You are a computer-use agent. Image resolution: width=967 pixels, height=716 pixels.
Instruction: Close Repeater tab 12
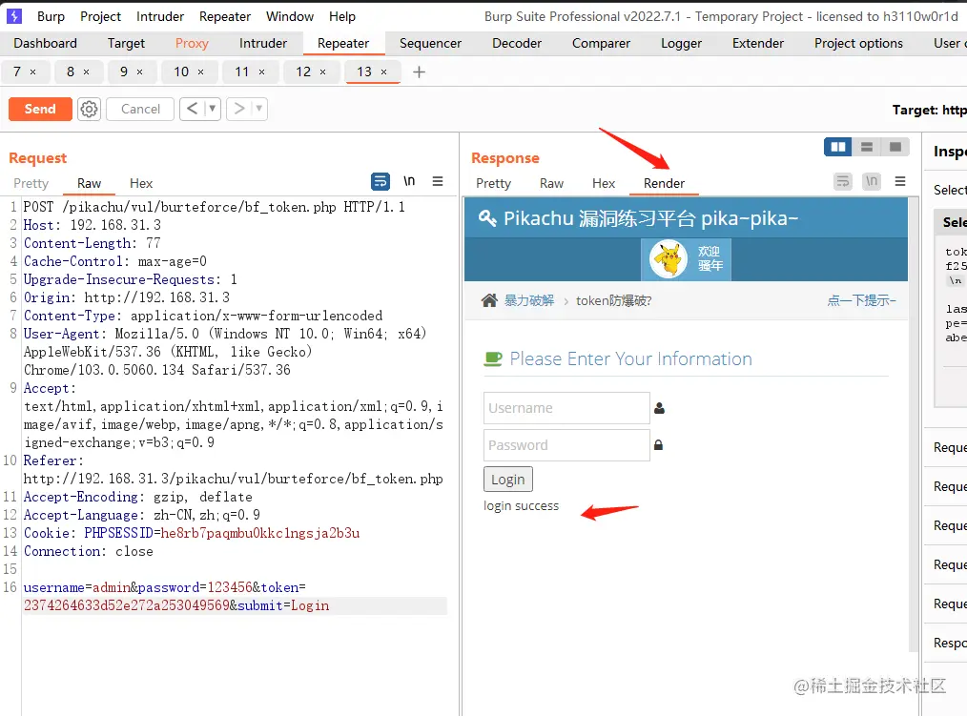click(x=322, y=72)
